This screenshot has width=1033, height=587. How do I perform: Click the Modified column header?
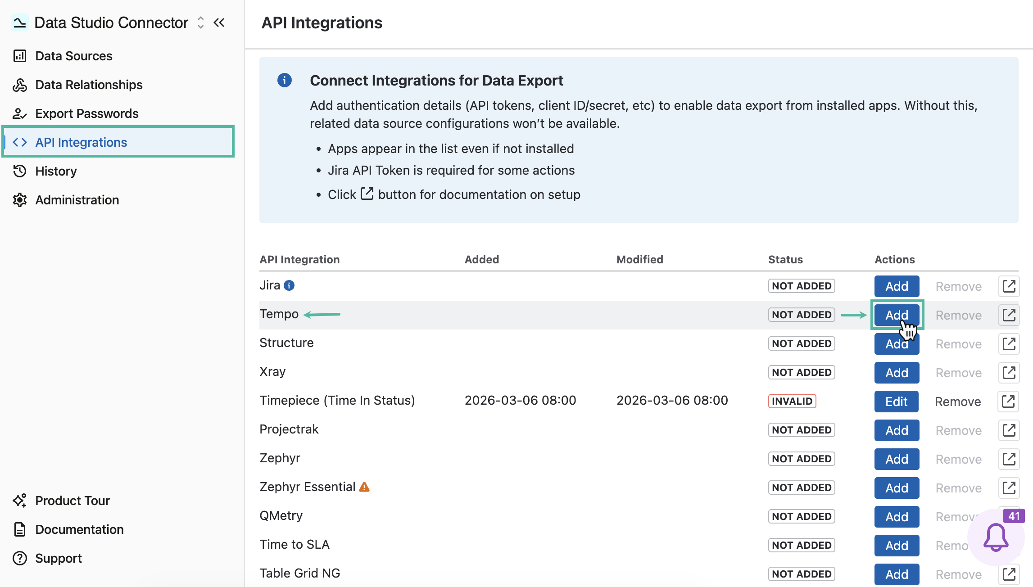pyautogui.click(x=640, y=259)
